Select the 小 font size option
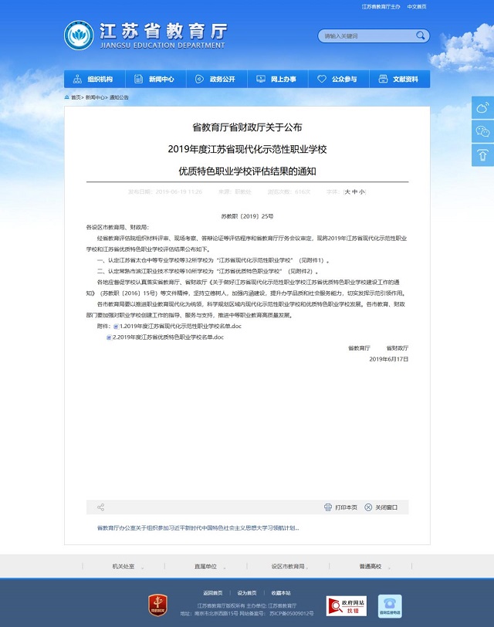Screen dimensions: 494x627 pos(361,192)
